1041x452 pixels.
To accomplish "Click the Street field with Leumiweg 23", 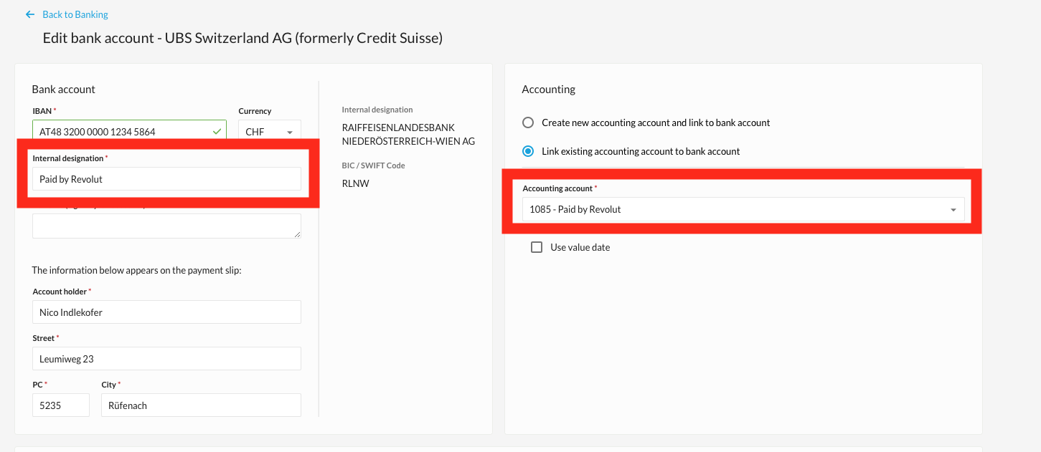I will (x=166, y=359).
